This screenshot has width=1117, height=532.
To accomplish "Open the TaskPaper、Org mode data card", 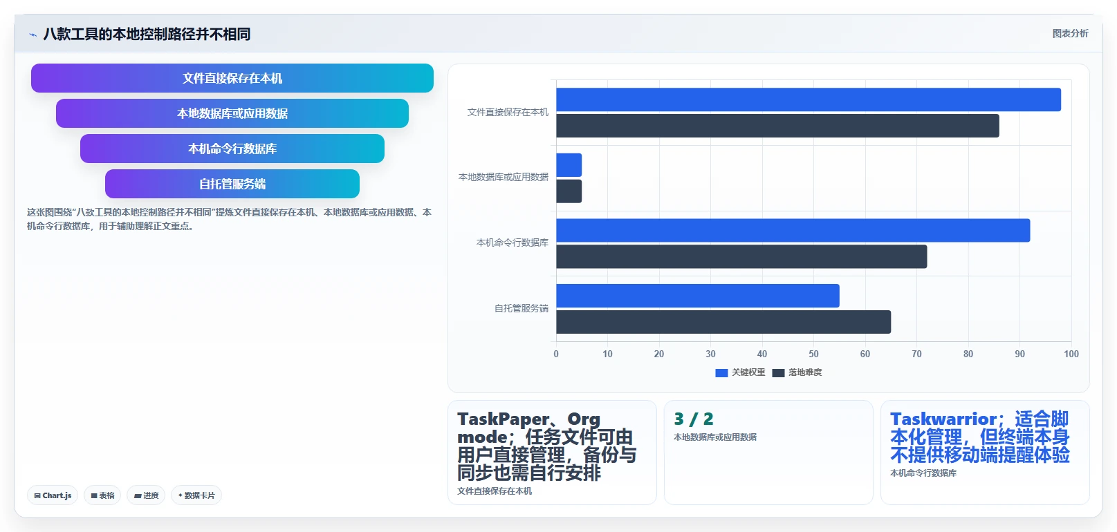I will (x=552, y=453).
